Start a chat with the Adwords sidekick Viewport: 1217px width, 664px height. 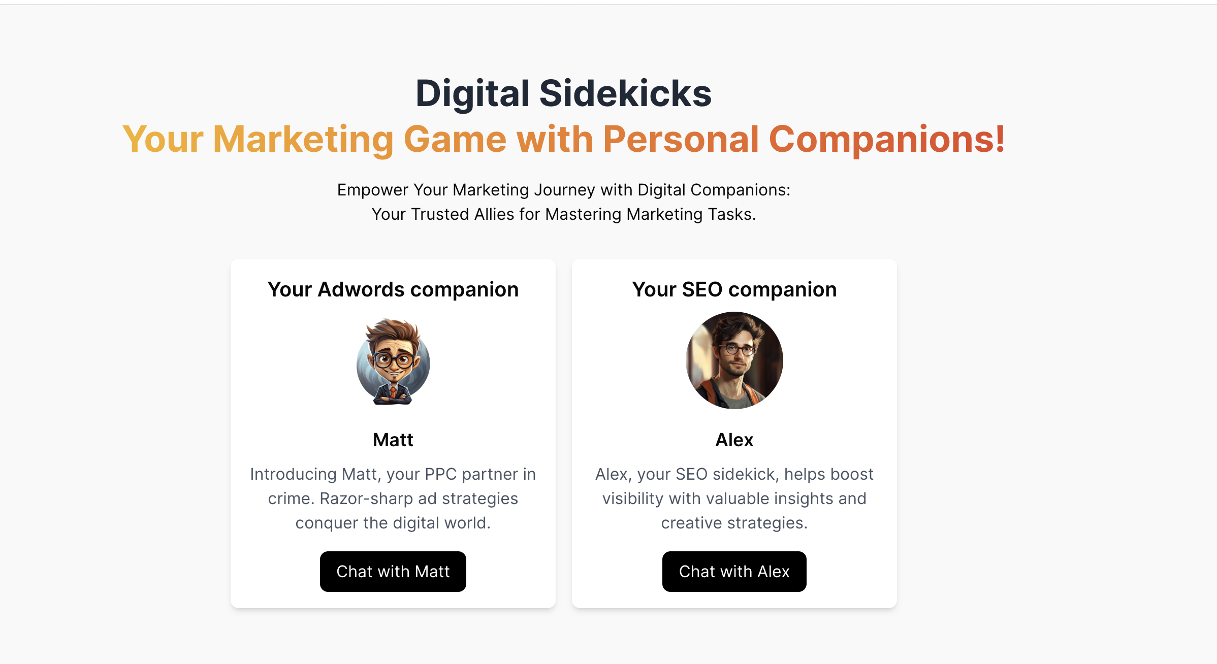[393, 572]
